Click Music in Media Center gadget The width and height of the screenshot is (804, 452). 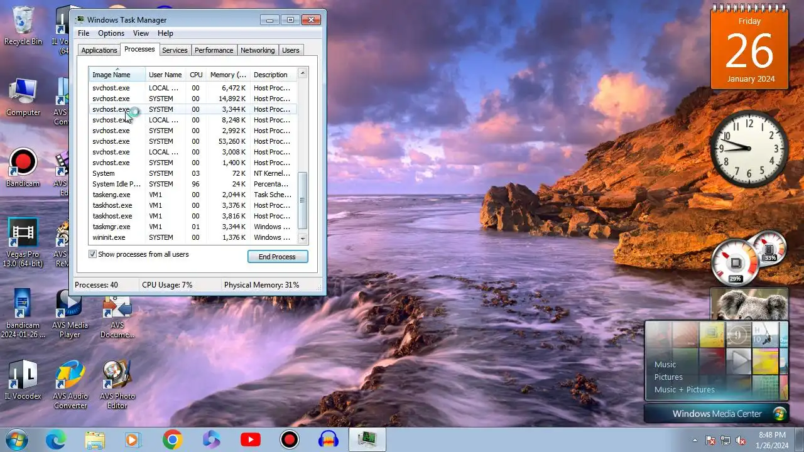pos(665,364)
